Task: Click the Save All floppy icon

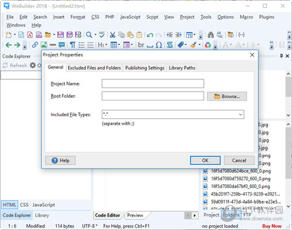Action: point(69,35)
